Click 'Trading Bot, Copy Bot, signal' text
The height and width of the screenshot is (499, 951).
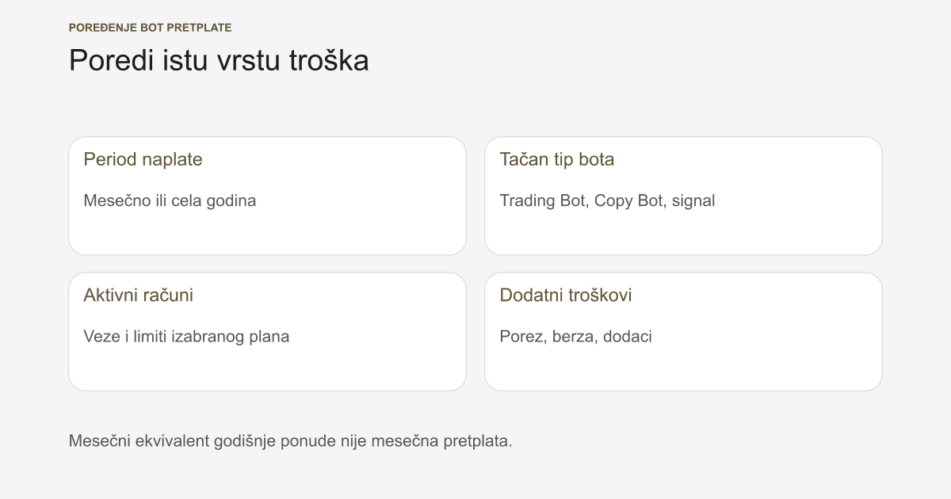click(607, 200)
